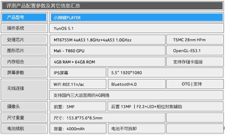Click the 'Bluetooth4.0' cell
The height and width of the screenshot is (135, 225).
pyautogui.click(x=136, y=84)
